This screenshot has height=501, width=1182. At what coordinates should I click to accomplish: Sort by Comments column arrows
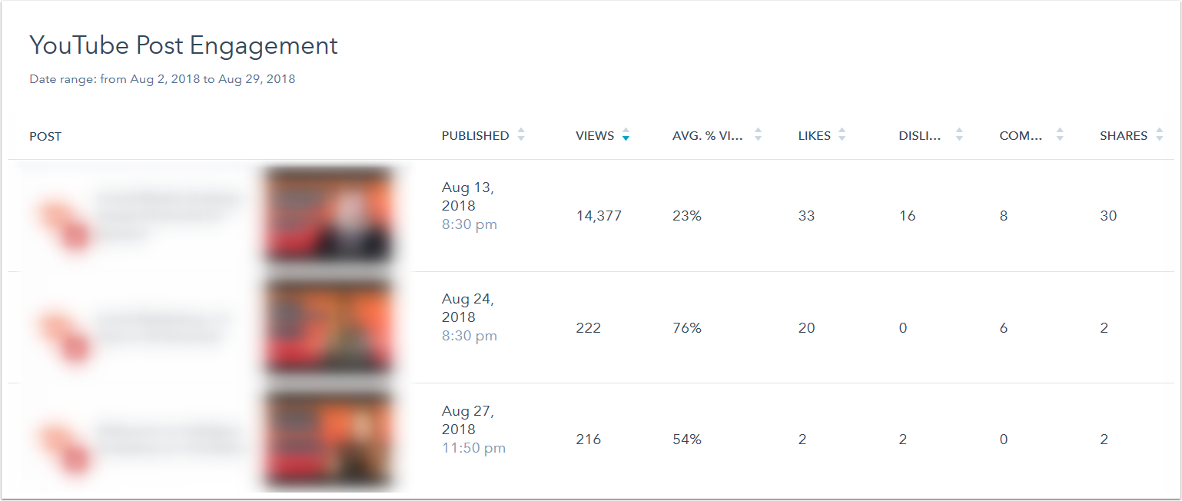[1060, 135]
